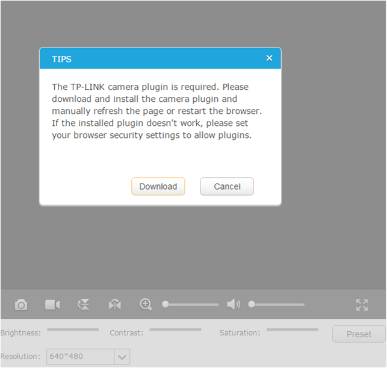
Task: Click the Download button in TIPS dialog
Action: tap(158, 186)
